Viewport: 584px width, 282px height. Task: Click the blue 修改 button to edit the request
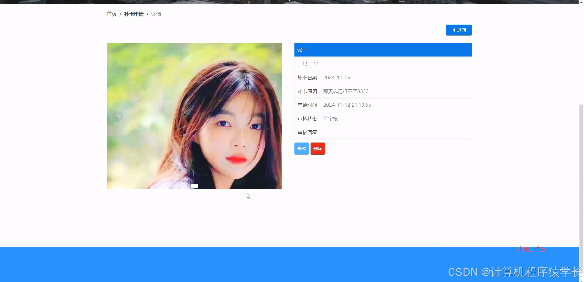click(x=301, y=149)
